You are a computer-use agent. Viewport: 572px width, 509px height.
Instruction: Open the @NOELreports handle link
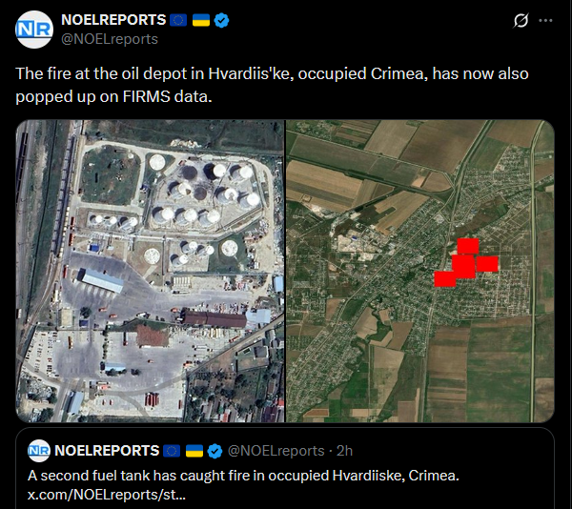(110, 39)
